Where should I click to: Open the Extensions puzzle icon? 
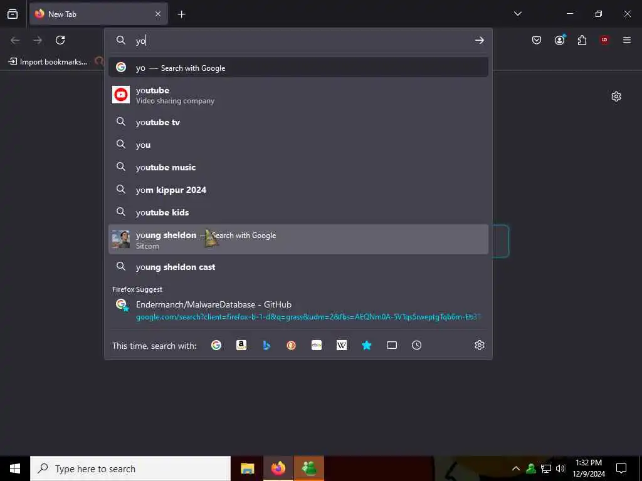tap(582, 40)
